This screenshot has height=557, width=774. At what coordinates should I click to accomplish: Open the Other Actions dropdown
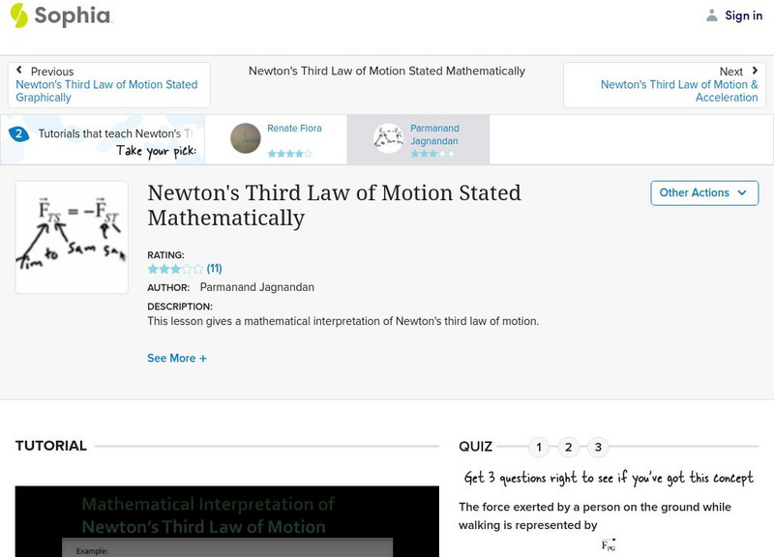point(703,192)
